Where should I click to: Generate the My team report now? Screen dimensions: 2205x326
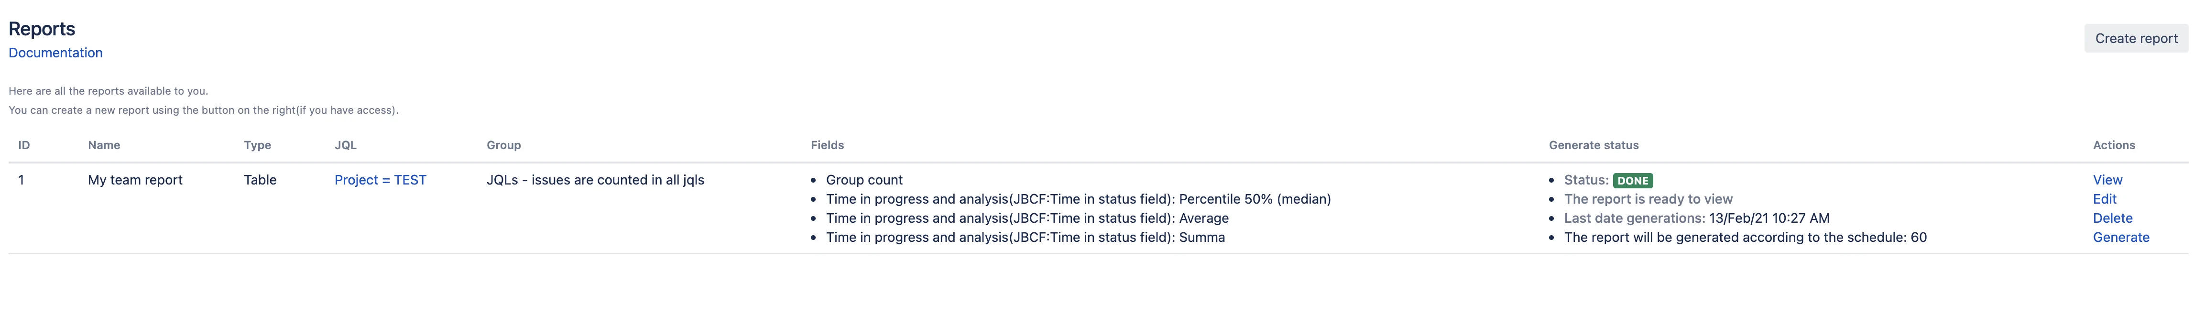(2121, 237)
